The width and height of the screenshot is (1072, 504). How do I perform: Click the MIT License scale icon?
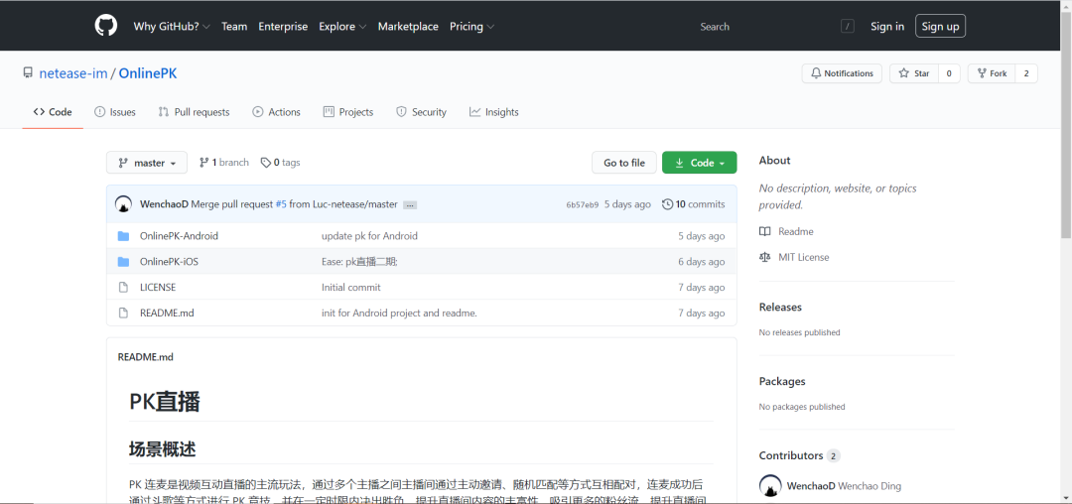(765, 258)
